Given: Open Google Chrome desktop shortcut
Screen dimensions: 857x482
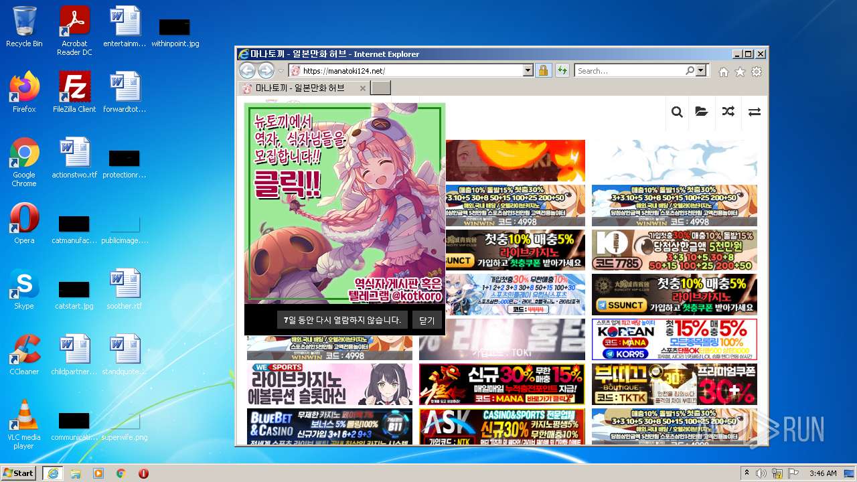Looking at the screenshot, I should [x=24, y=162].
